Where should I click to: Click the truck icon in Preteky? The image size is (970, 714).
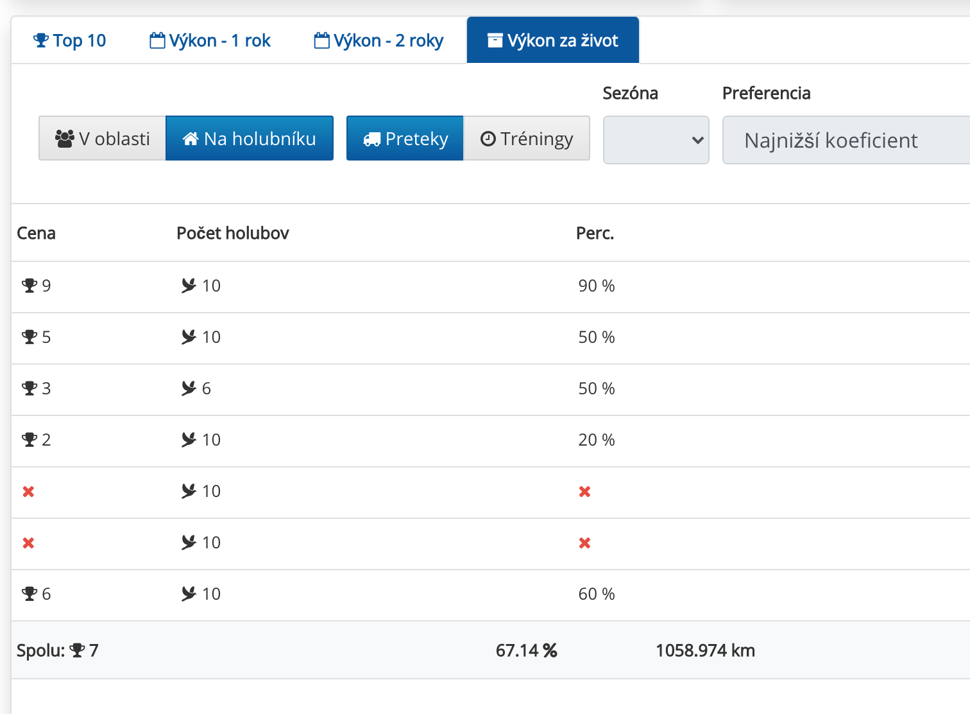click(x=372, y=139)
